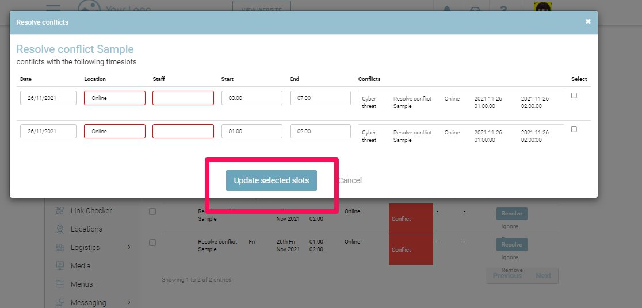The width and height of the screenshot is (642, 308).
Task: Open the user avatar profile
Action: pos(542,7)
